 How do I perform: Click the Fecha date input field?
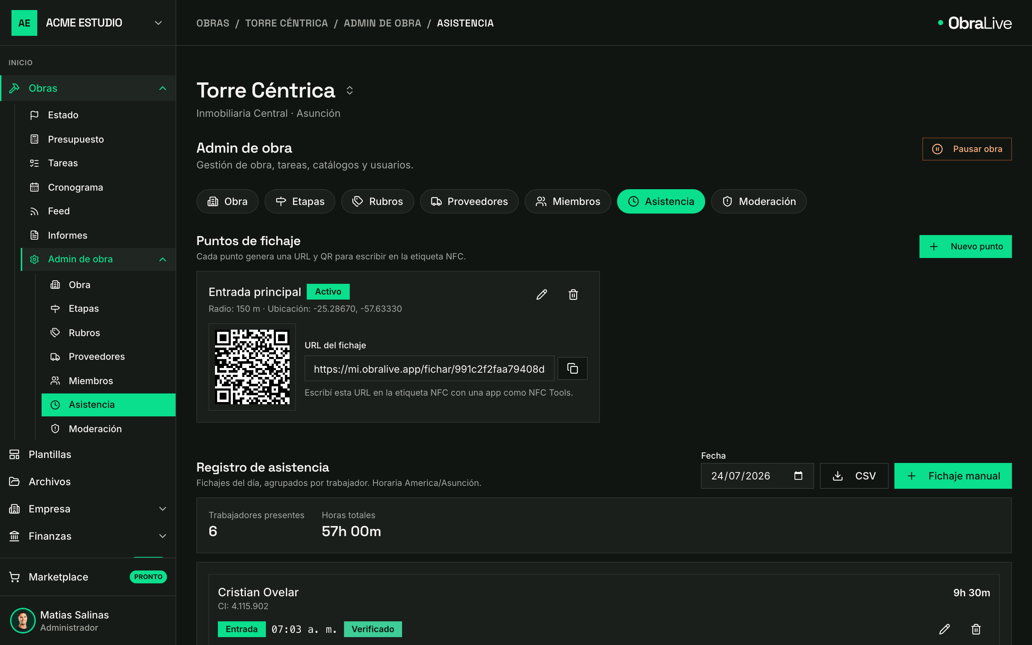tap(757, 476)
